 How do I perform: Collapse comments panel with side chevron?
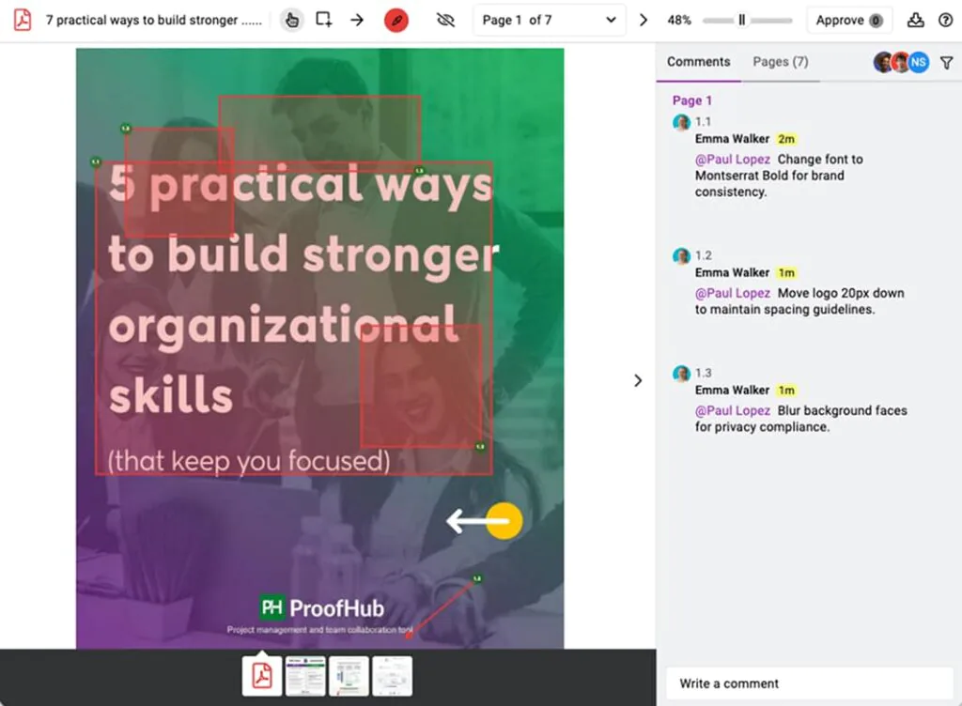point(638,380)
